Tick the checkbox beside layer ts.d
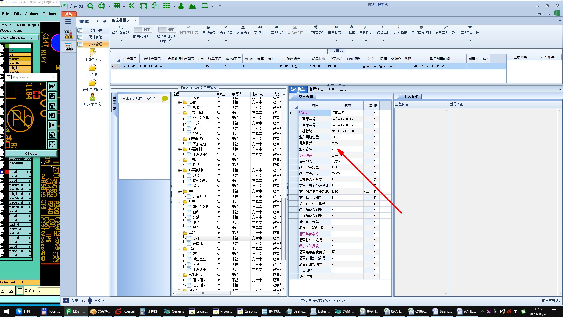 pyautogui.click(x=2, y=176)
